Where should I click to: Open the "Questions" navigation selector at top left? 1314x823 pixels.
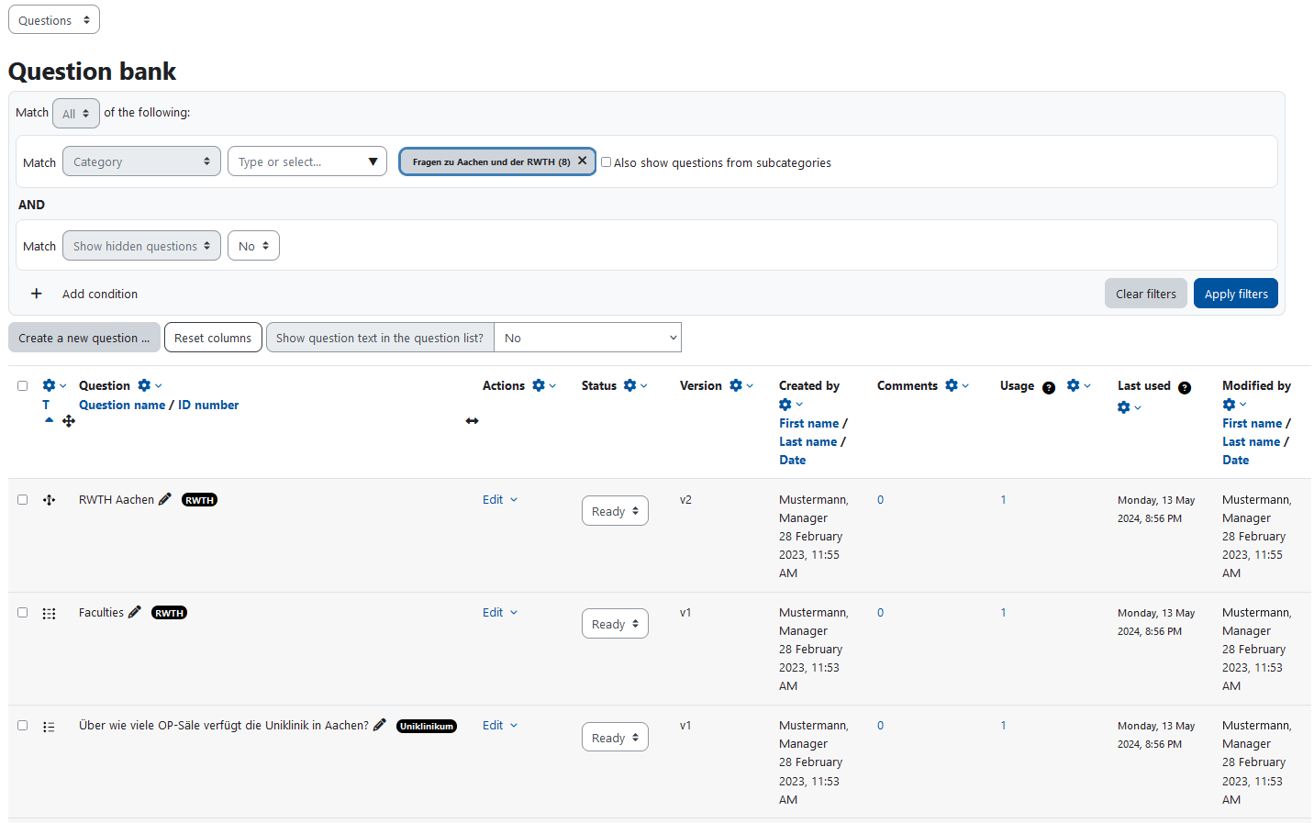pyautogui.click(x=53, y=18)
